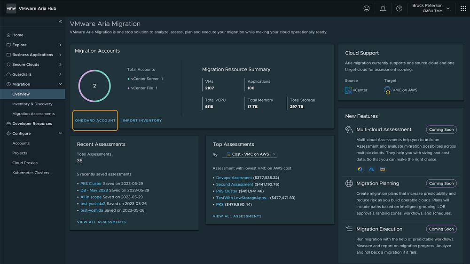The width and height of the screenshot is (470, 264).
Task: Click Multi-cloud Assessment Coming Soon badge
Action: pyautogui.click(x=441, y=129)
